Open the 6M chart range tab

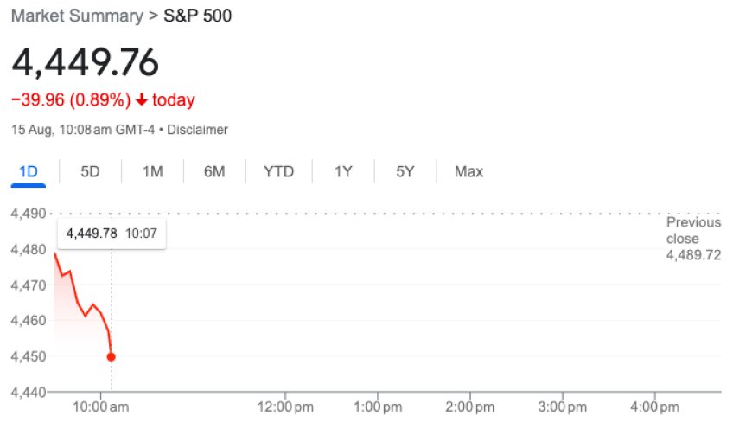pos(214,171)
